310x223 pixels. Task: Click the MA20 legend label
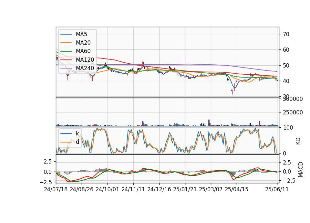click(83, 43)
